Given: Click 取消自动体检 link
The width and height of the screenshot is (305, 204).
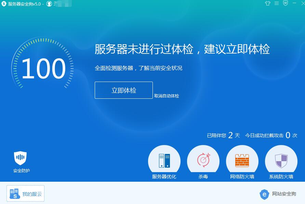Looking at the screenshot, I should 167,96.
